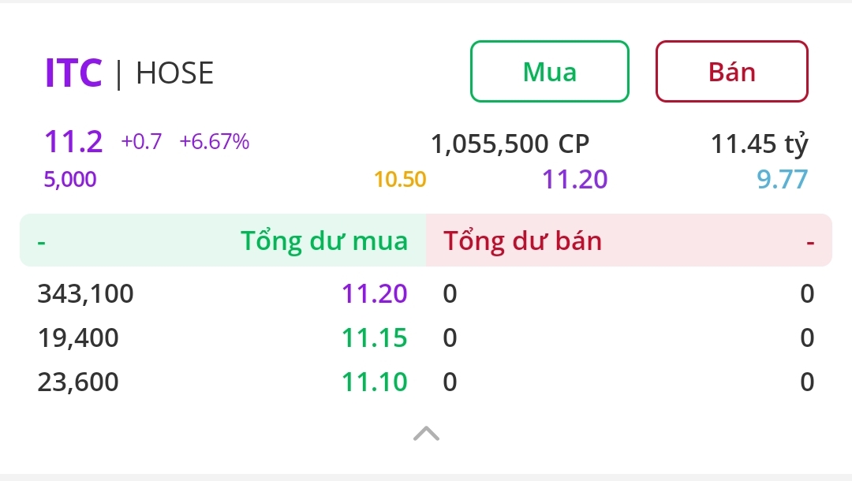852x481 pixels.
Task: Tap the ITC ticker symbol
Action: [x=73, y=73]
